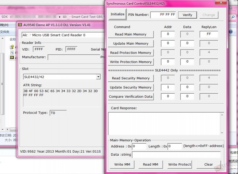The width and height of the screenshot is (238, 174).
Task: Open the SLE4432/42 slot dropdown
Action: pos(98,77)
